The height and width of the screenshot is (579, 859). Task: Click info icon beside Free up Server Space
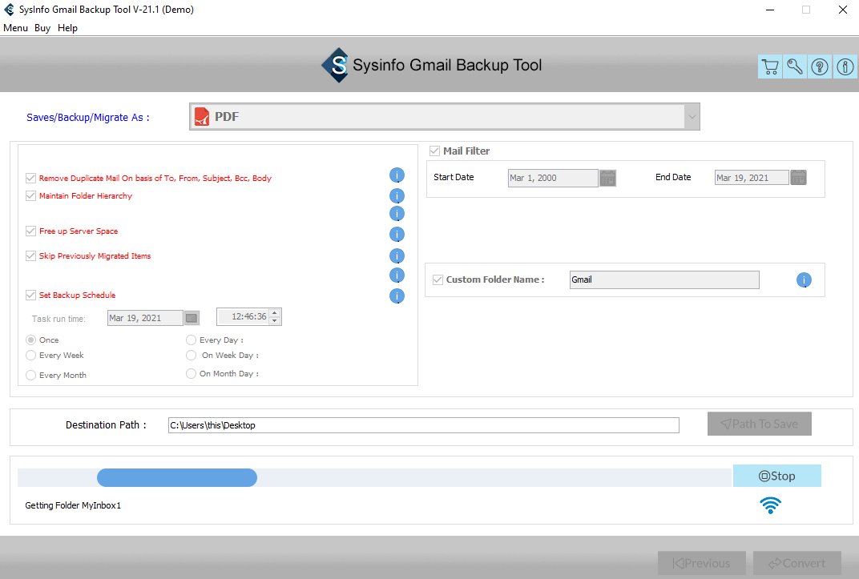pyautogui.click(x=397, y=234)
